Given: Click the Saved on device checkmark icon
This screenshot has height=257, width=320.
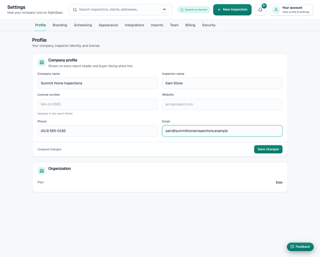Looking at the screenshot, I should tap(182, 10).
